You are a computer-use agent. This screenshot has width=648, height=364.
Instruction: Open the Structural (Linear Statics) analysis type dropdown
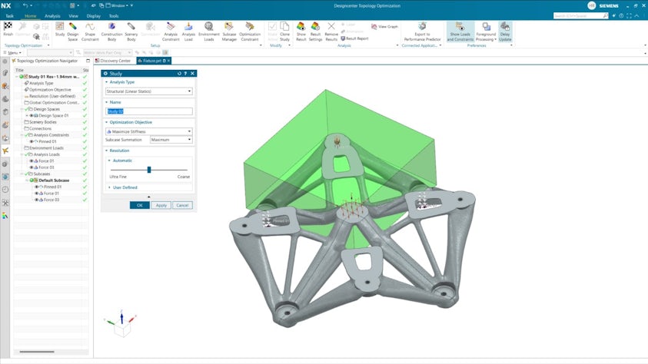[149, 91]
